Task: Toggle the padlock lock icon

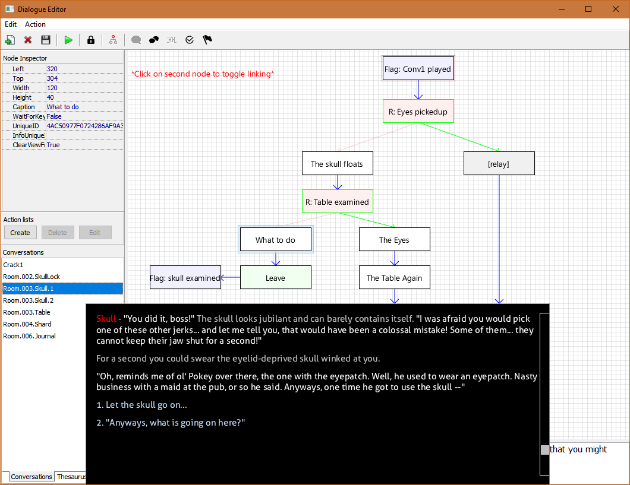Action: pyautogui.click(x=91, y=40)
